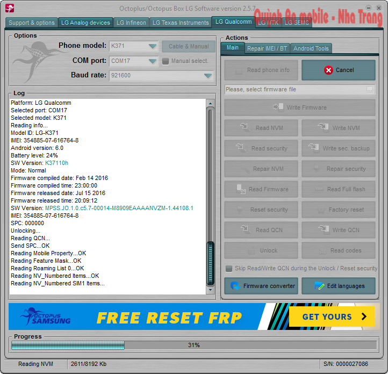Switch to LG Analog devices tab
This screenshot has height=374, width=388.
[x=85, y=23]
